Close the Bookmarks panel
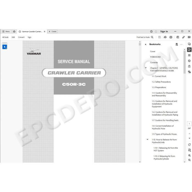This screenshot has width=192, height=192. point(145,44)
